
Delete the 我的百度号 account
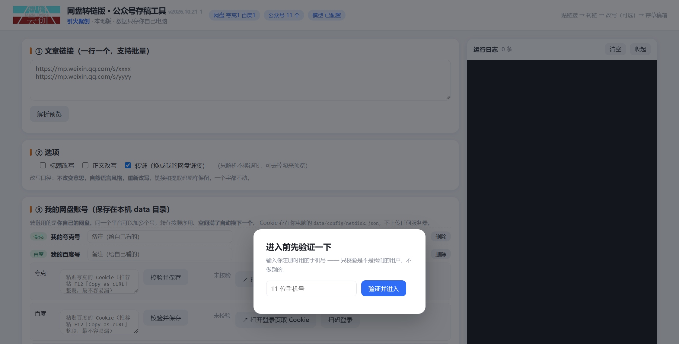click(441, 254)
